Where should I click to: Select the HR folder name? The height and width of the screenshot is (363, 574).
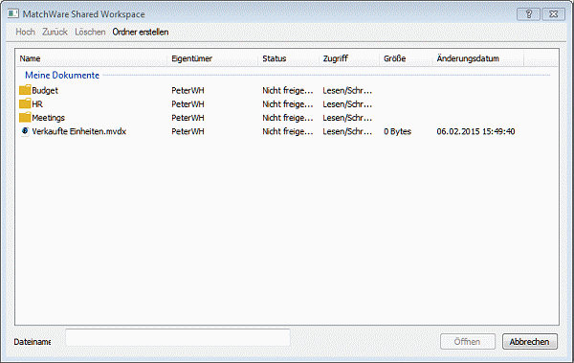click(x=37, y=104)
